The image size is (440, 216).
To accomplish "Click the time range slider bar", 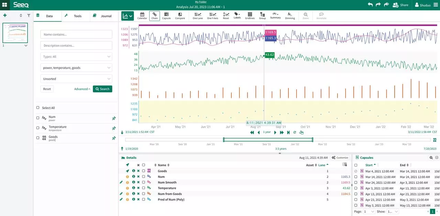I will [268, 140].
